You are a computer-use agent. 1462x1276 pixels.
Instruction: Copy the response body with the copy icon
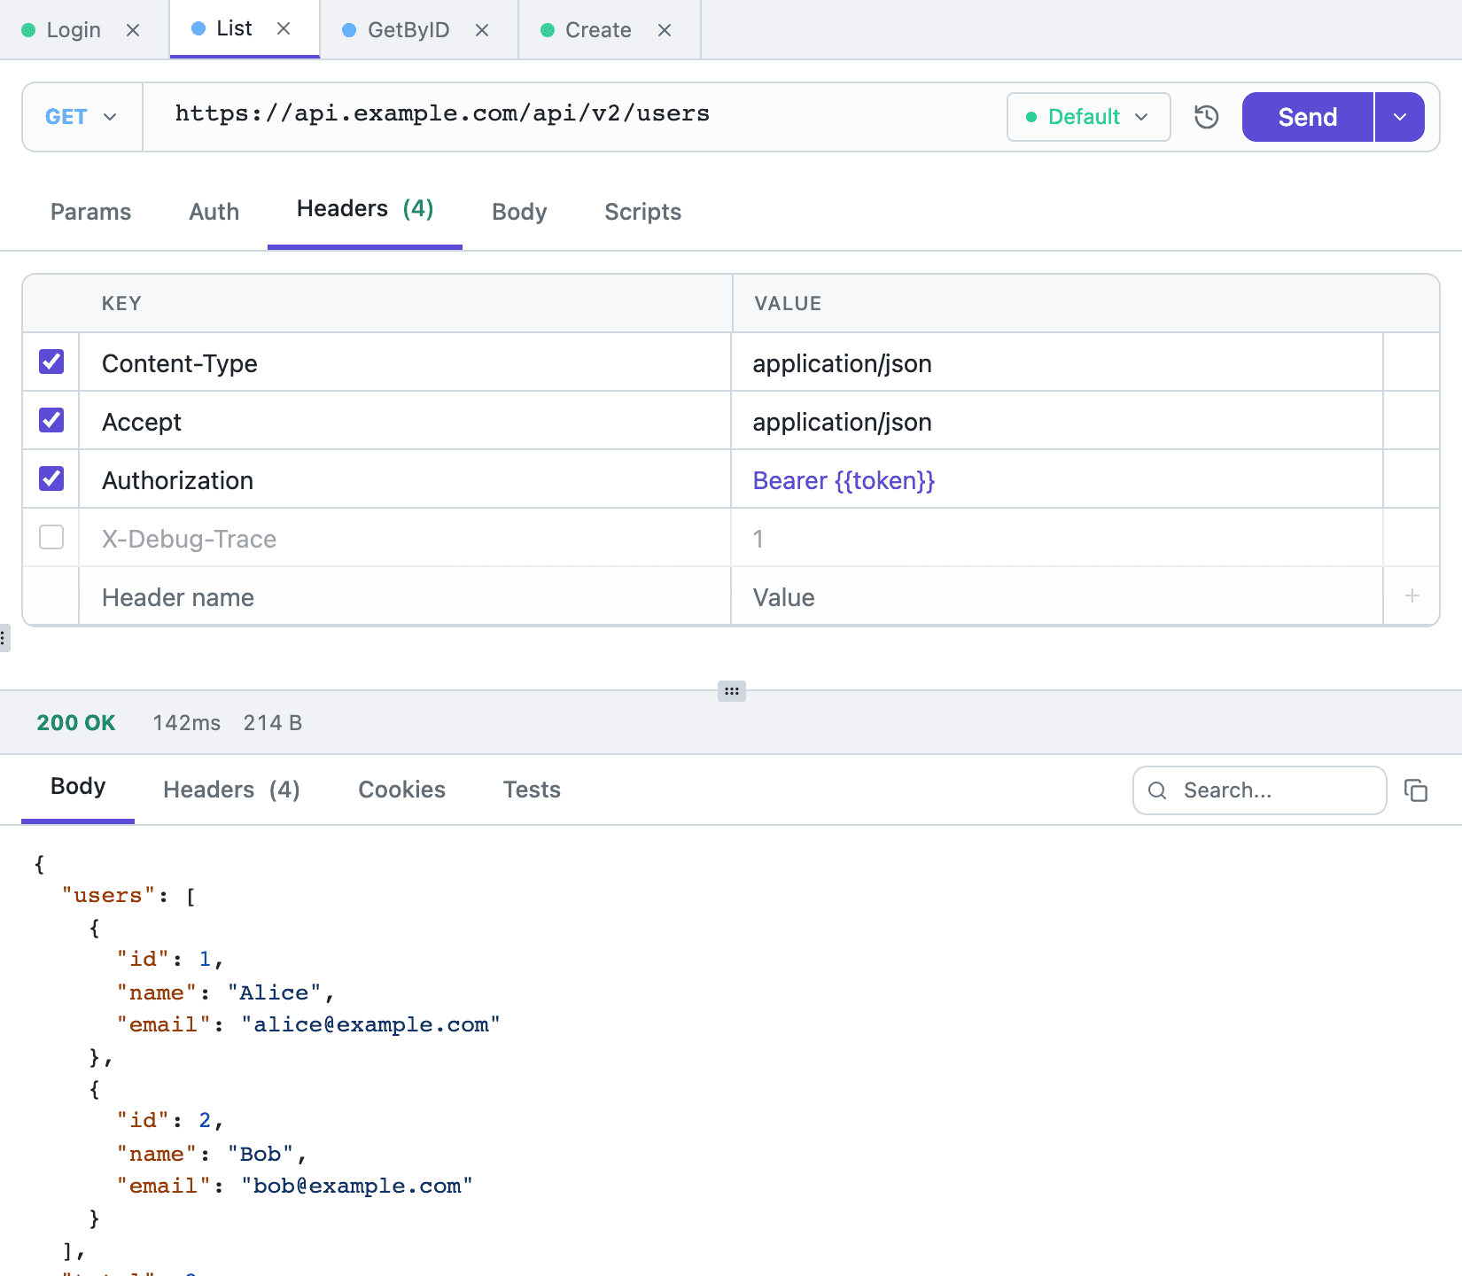click(1416, 790)
